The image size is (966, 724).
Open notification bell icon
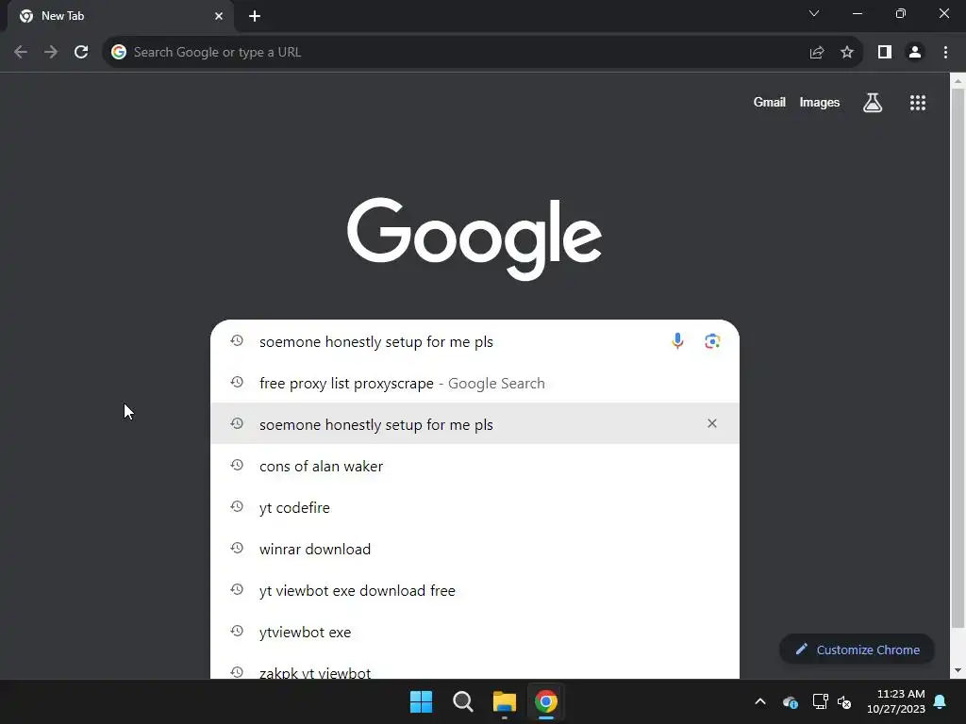click(x=941, y=701)
